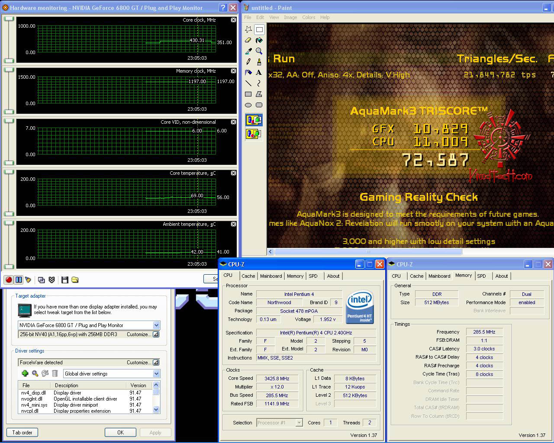Select the Eraser tool in Paint
Screen dimensions: 554x443
248,40
